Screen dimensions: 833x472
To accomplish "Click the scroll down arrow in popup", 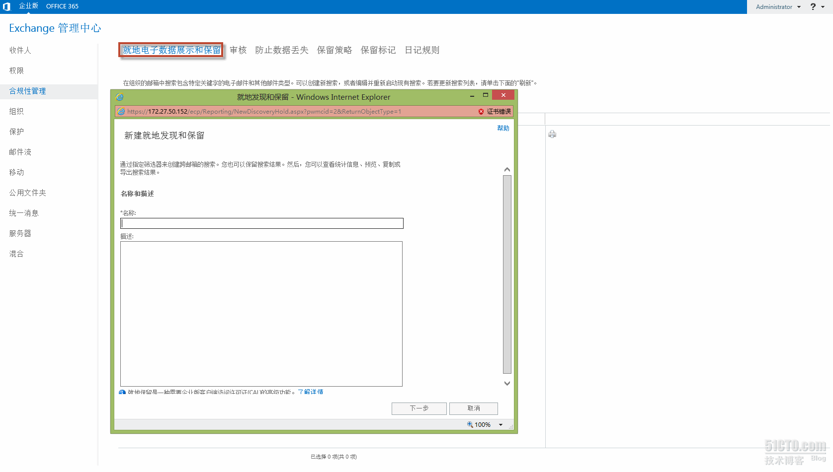I will click(507, 383).
